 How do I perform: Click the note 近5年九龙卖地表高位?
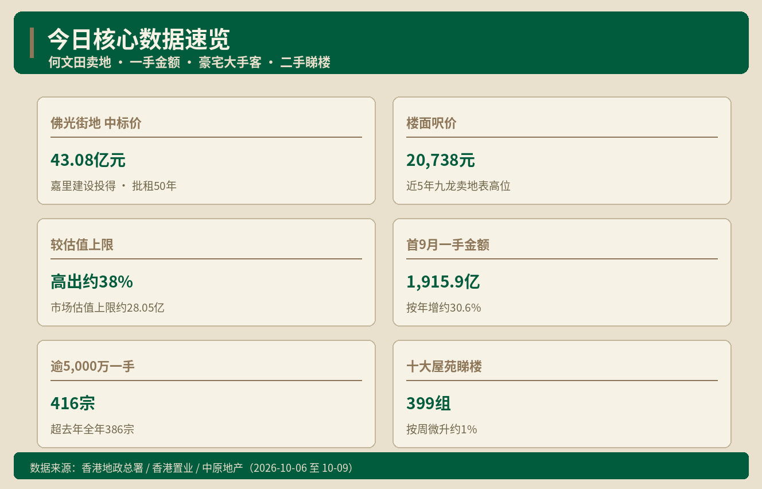[458, 186]
